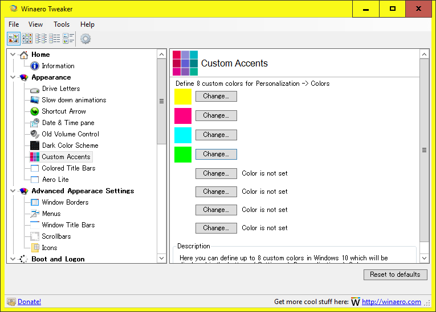
Task: Select Dark Color Scheme tree item
Action: click(x=70, y=145)
